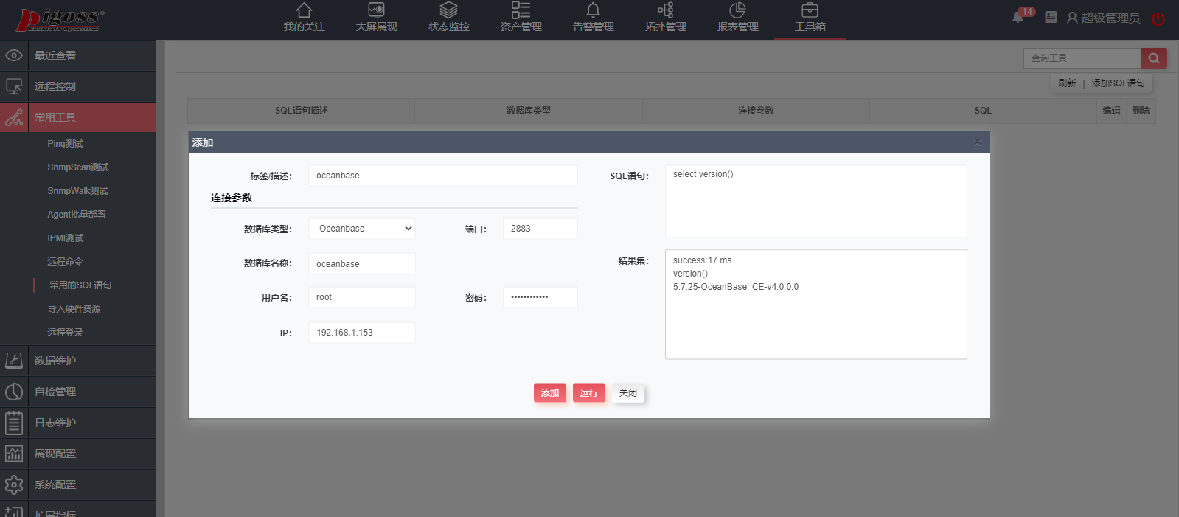Click the 展现配置 chart icon in sidebar

pos(14,454)
